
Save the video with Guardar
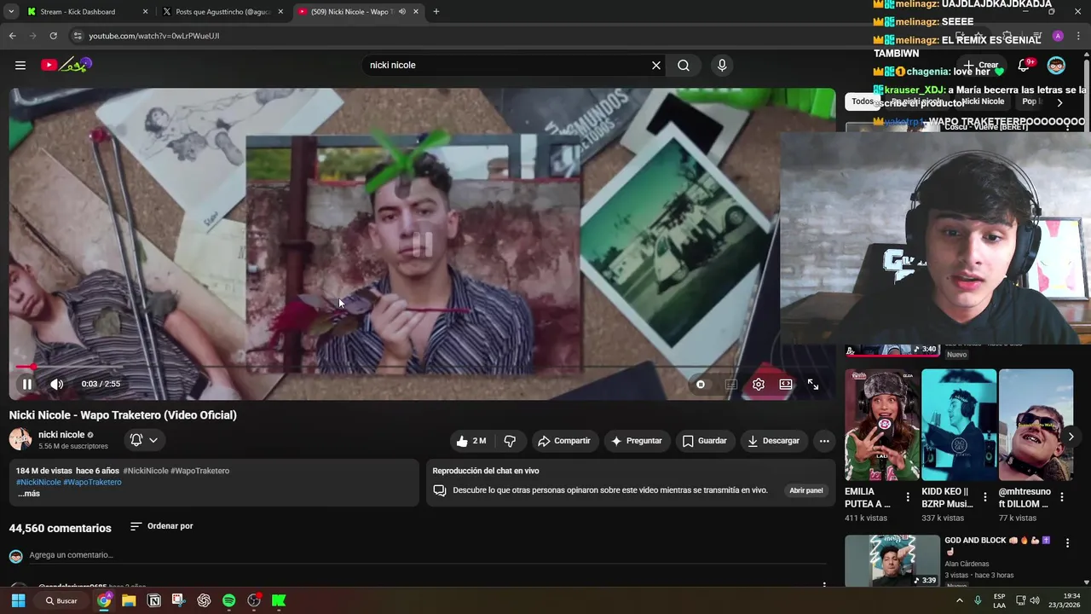704,441
